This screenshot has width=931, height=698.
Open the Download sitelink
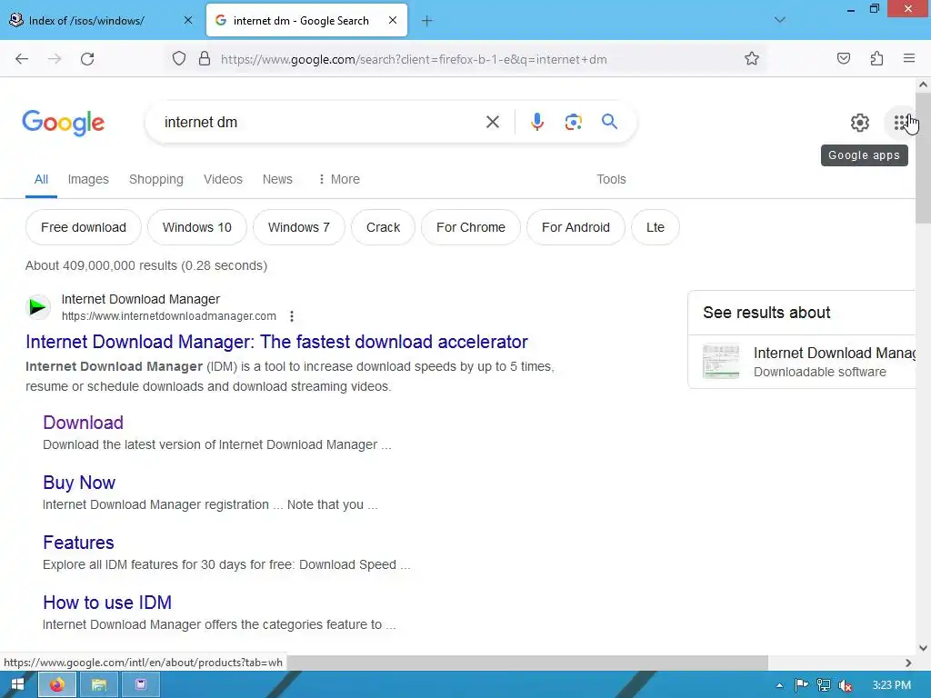[x=83, y=423]
